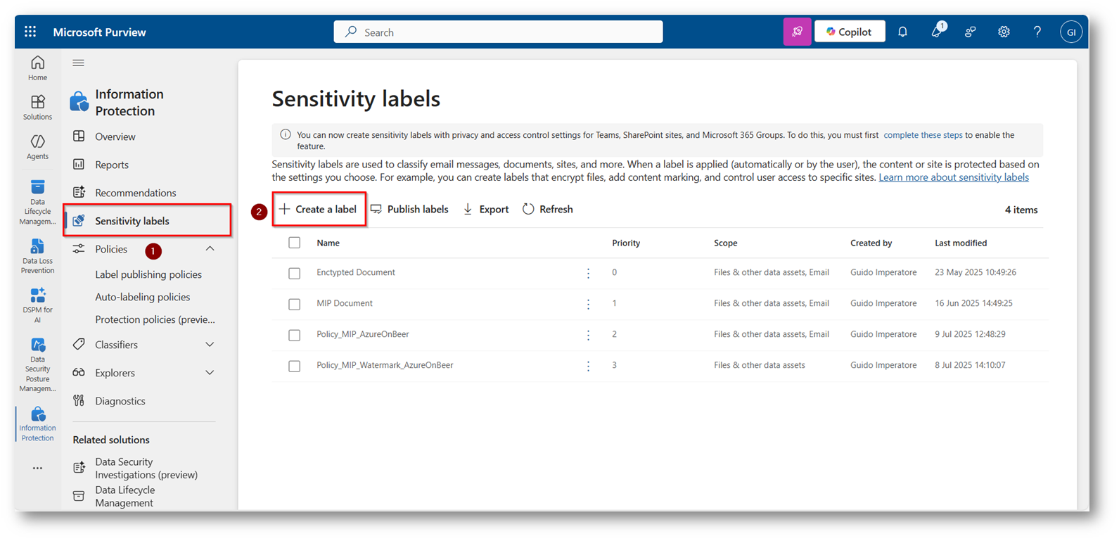
Task: Open Data Lifecycle Management rail icon
Action: pyautogui.click(x=38, y=203)
